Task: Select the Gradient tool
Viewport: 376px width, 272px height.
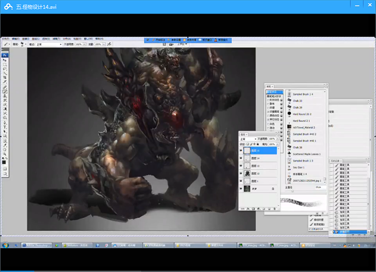Action: [5, 109]
